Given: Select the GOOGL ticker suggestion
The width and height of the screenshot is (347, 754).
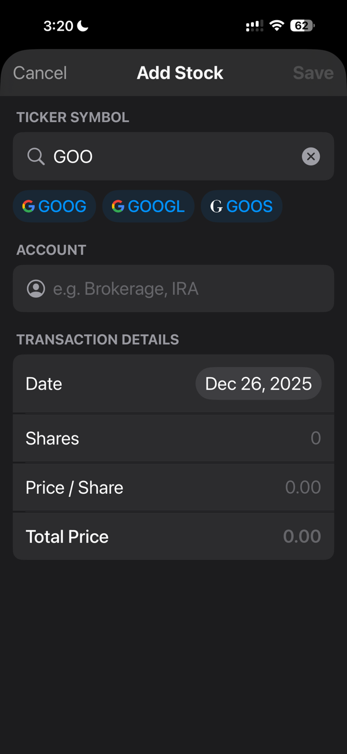Looking at the screenshot, I should click(148, 206).
